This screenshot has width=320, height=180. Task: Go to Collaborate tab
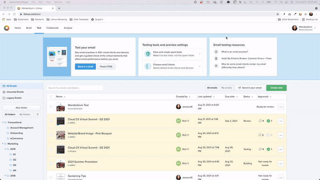click(52, 28)
